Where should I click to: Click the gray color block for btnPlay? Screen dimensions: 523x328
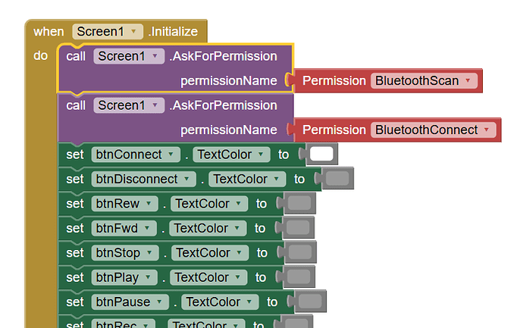pos(299,276)
